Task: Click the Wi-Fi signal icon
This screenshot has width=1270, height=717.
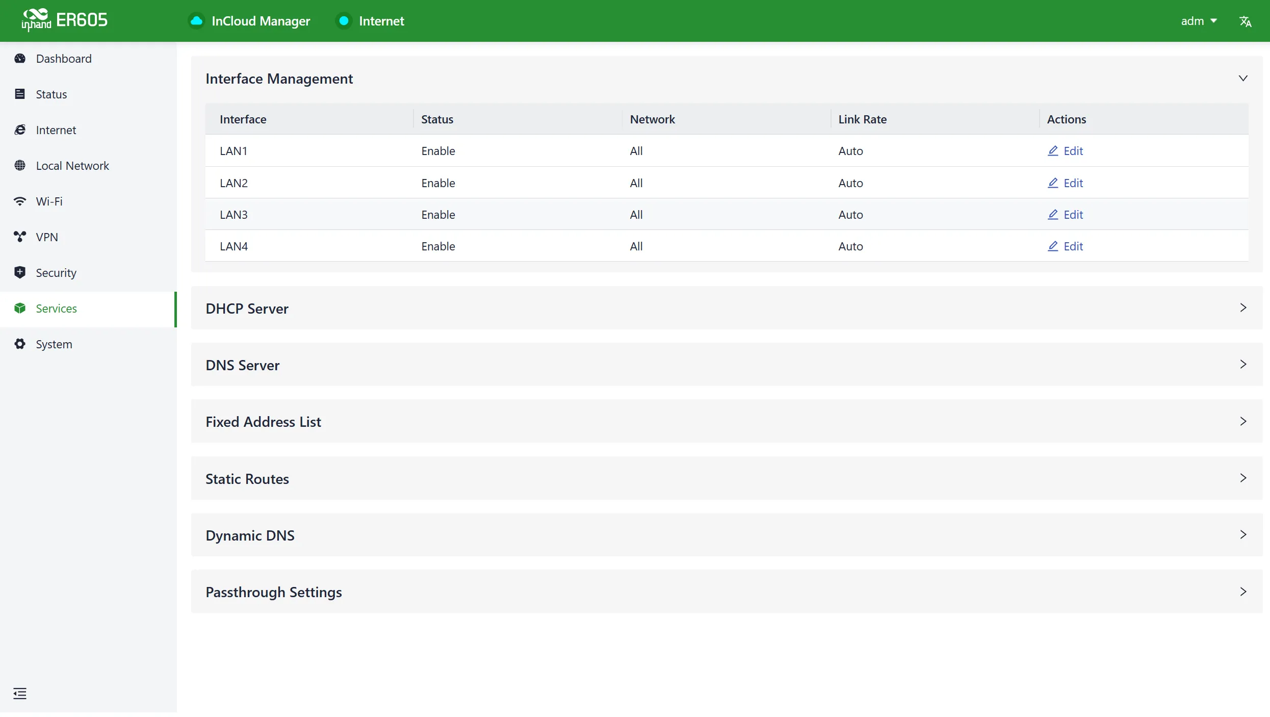Action: coord(20,201)
